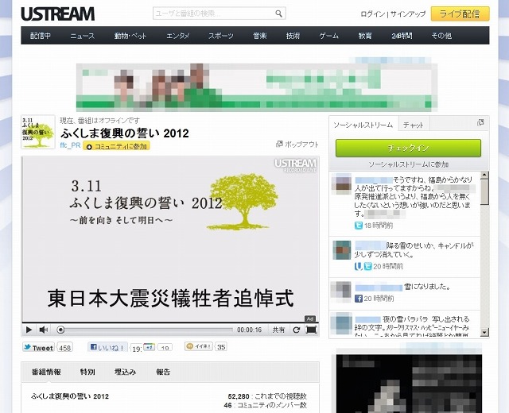Switch to the チャット tab
Image resolution: width=509 pixels, height=413 pixels.
tap(414, 125)
